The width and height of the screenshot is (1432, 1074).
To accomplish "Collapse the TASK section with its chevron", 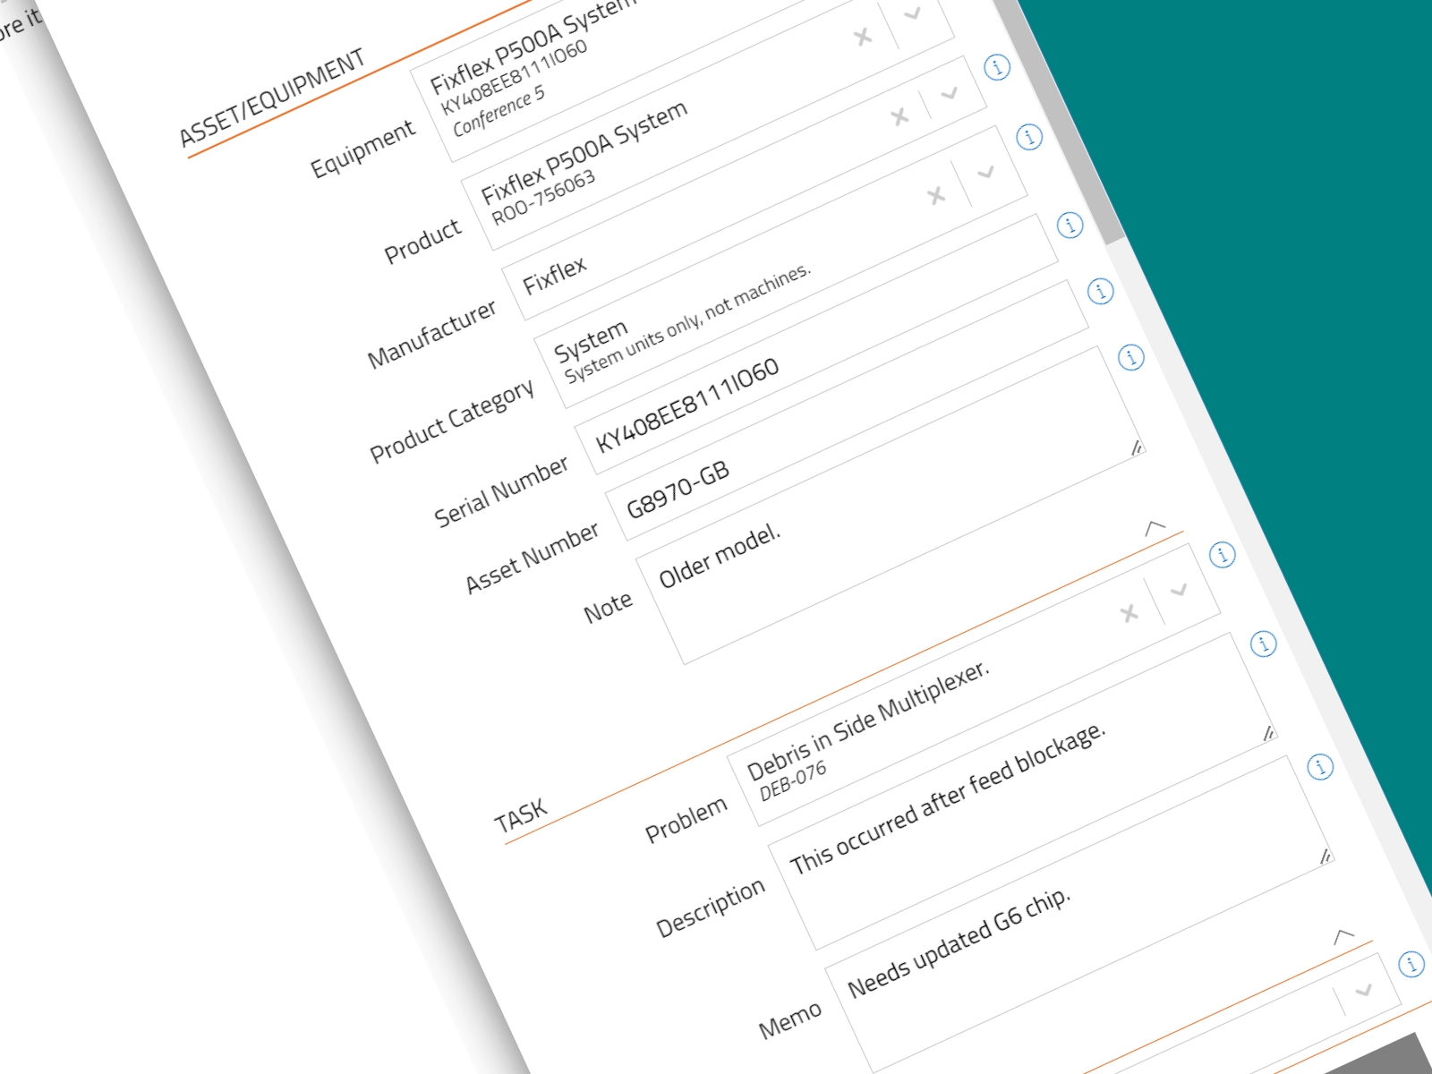I will pos(1155,527).
